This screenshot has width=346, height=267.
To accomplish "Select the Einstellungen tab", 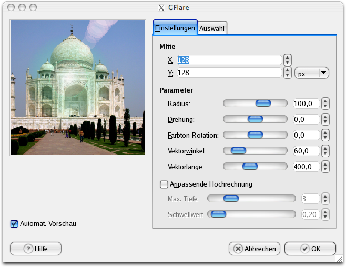I will click(175, 28).
